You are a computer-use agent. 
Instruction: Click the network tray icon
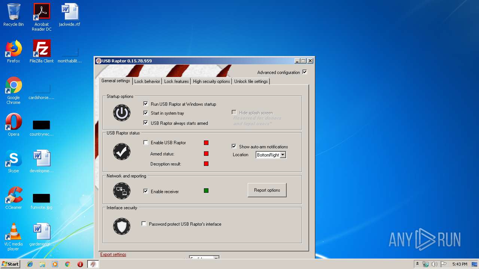(425, 264)
